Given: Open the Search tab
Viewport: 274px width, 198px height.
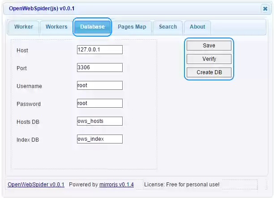Looking at the screenshot, I should (167, 27).
